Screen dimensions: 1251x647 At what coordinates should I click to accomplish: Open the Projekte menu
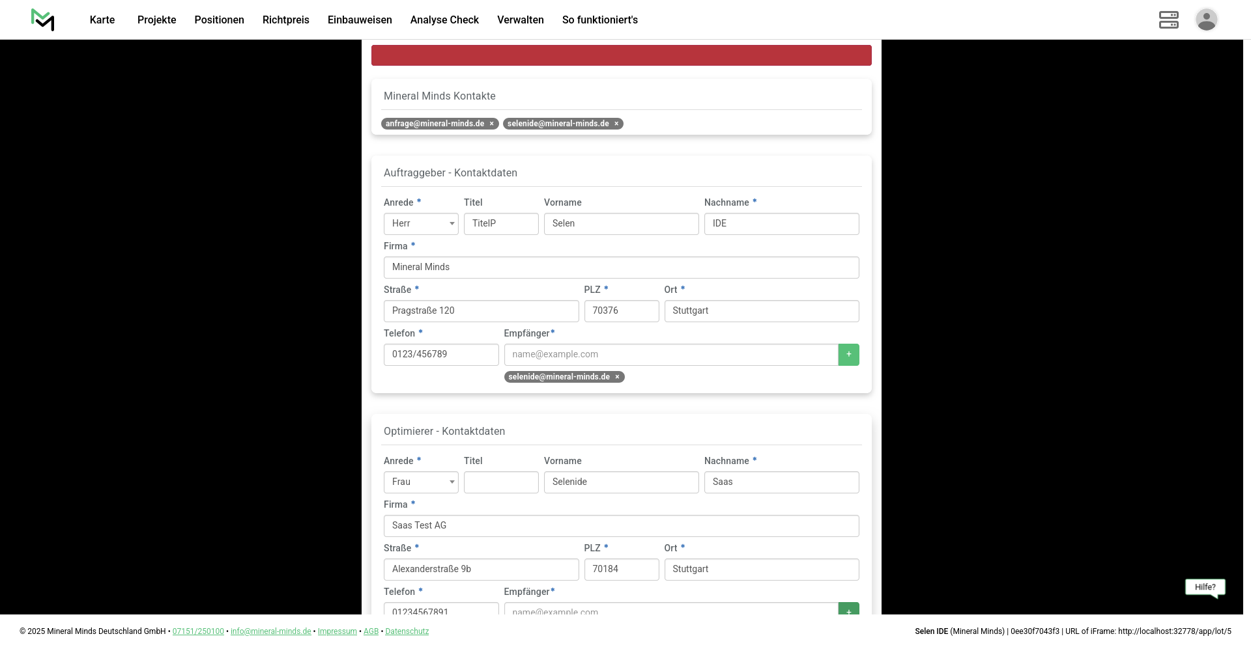[156, 20]
